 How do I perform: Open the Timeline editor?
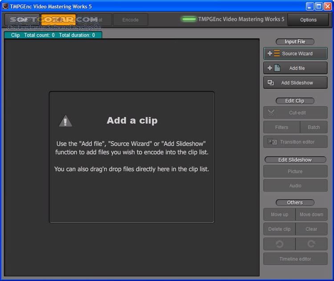pos(295,259)
